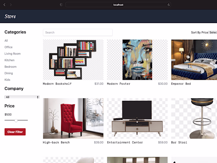Click the $500 price value
Viewport: 217px width, 163px height.
pyautogui.click(x=8, y=115)
